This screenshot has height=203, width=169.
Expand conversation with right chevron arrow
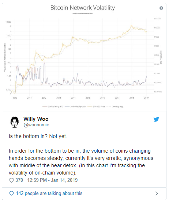(157, 194)
